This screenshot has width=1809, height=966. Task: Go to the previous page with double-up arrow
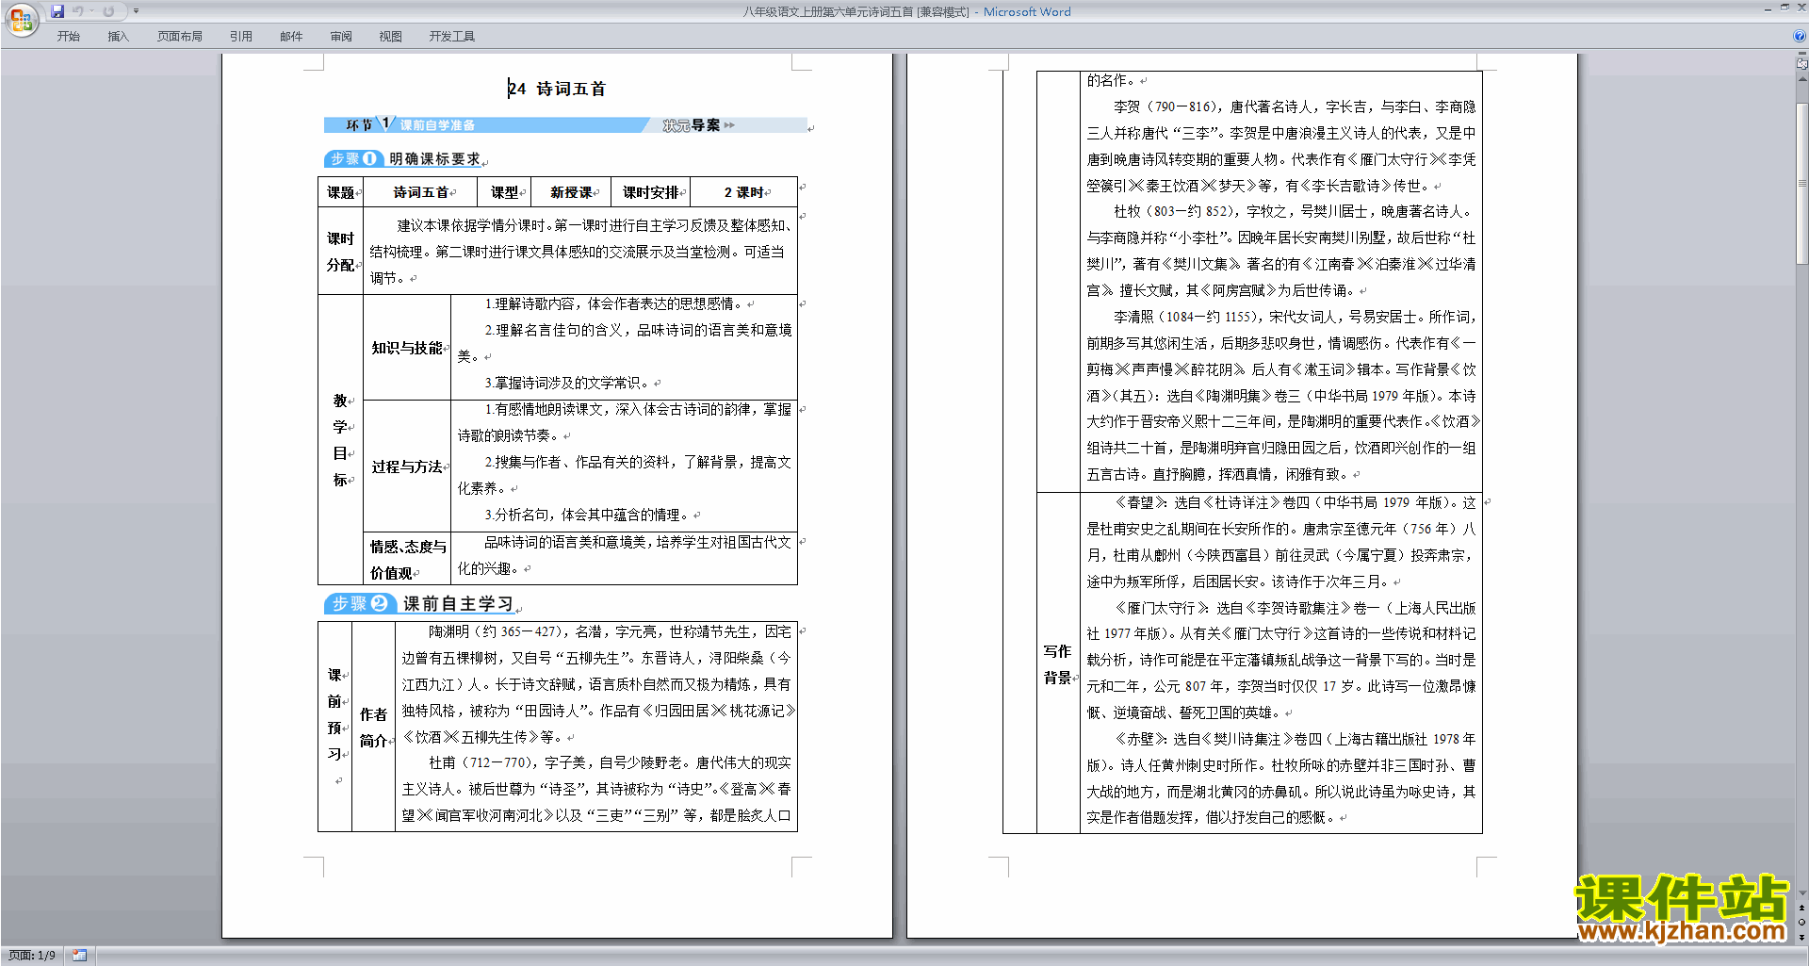(x=1801, y=909)
